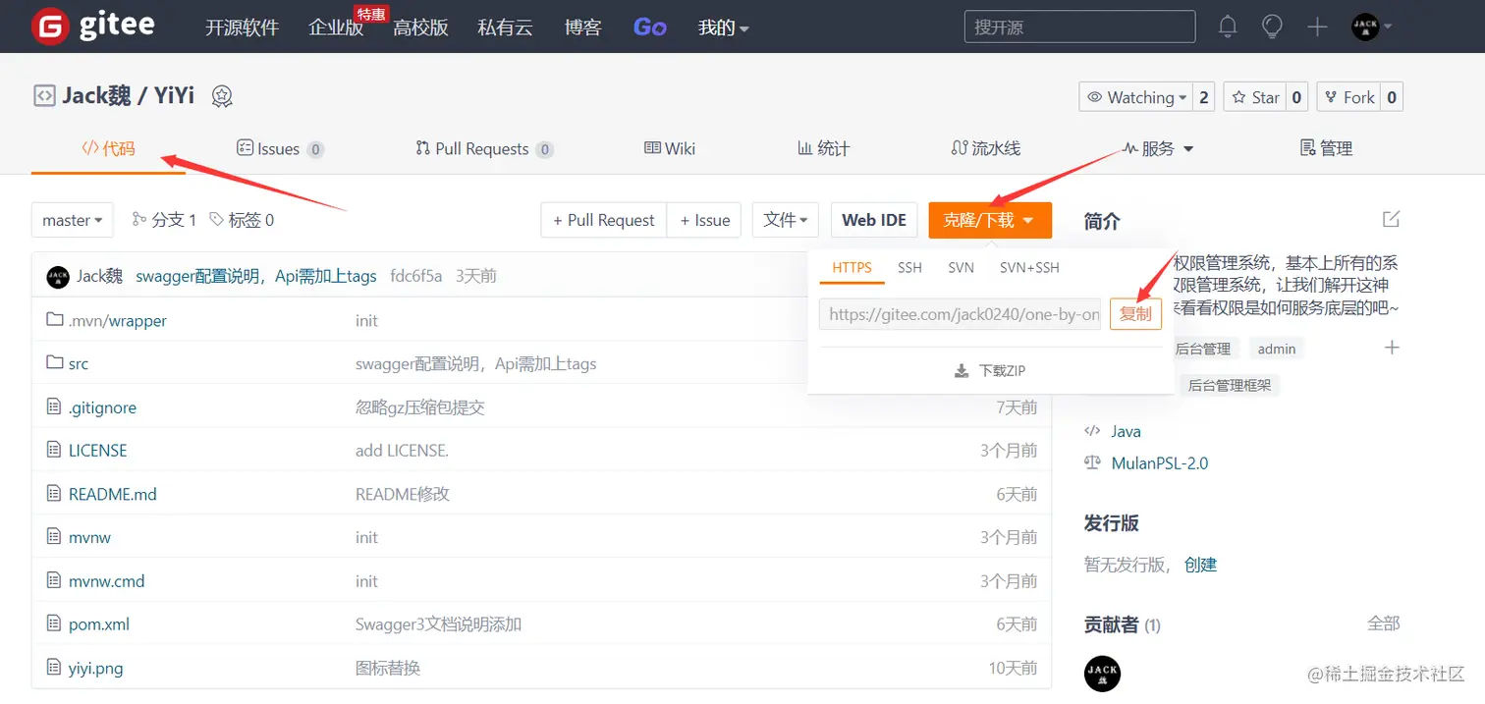Click the 后台管理框架 tag
Screen dimensions: 1485x704
[1230, 385]
